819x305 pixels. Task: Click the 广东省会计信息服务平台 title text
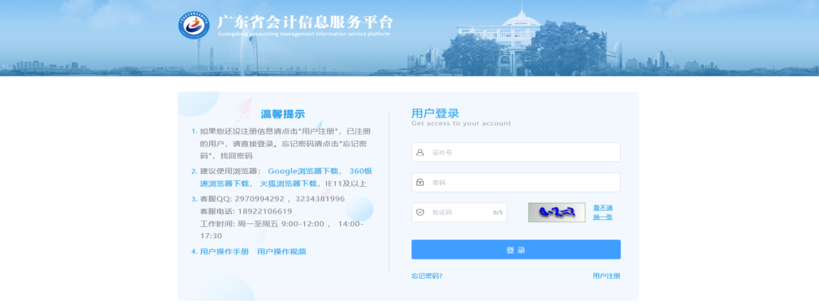[305, 22]
